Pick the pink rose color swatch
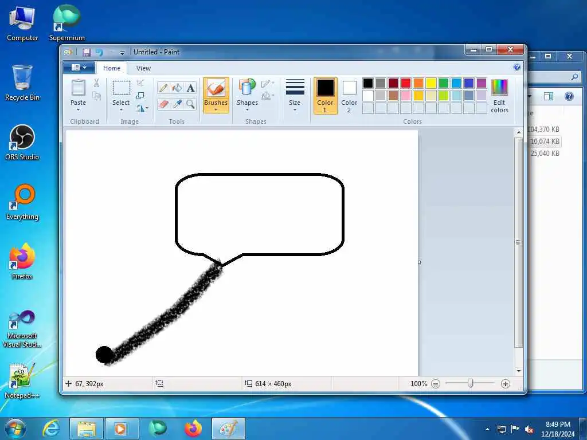Image resolution: width=587 pixels, height=440 pixels. pos(406,96)
